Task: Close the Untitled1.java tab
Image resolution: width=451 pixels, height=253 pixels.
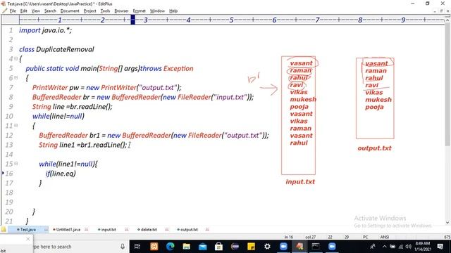Action: pos(86,230)
